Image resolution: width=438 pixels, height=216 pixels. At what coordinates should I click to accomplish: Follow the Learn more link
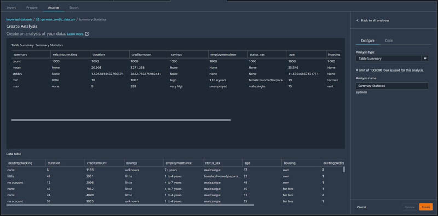point(76,34)
